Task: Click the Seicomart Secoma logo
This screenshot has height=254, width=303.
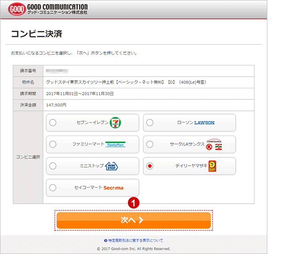Action: 113,188
